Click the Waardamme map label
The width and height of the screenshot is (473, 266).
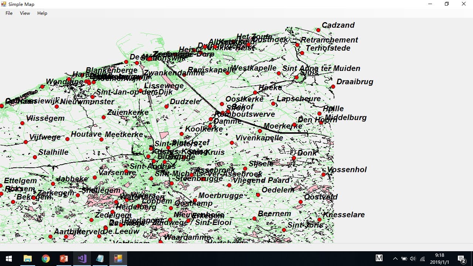187,237
